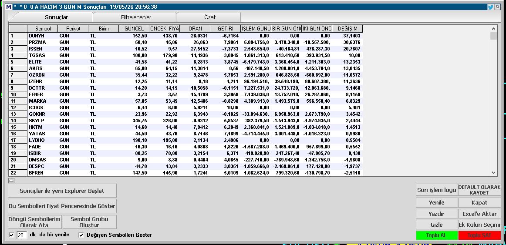Select the BFREN symbol cell
The width and height of the screenshot is (506, 245).
(x=43, y=173)
